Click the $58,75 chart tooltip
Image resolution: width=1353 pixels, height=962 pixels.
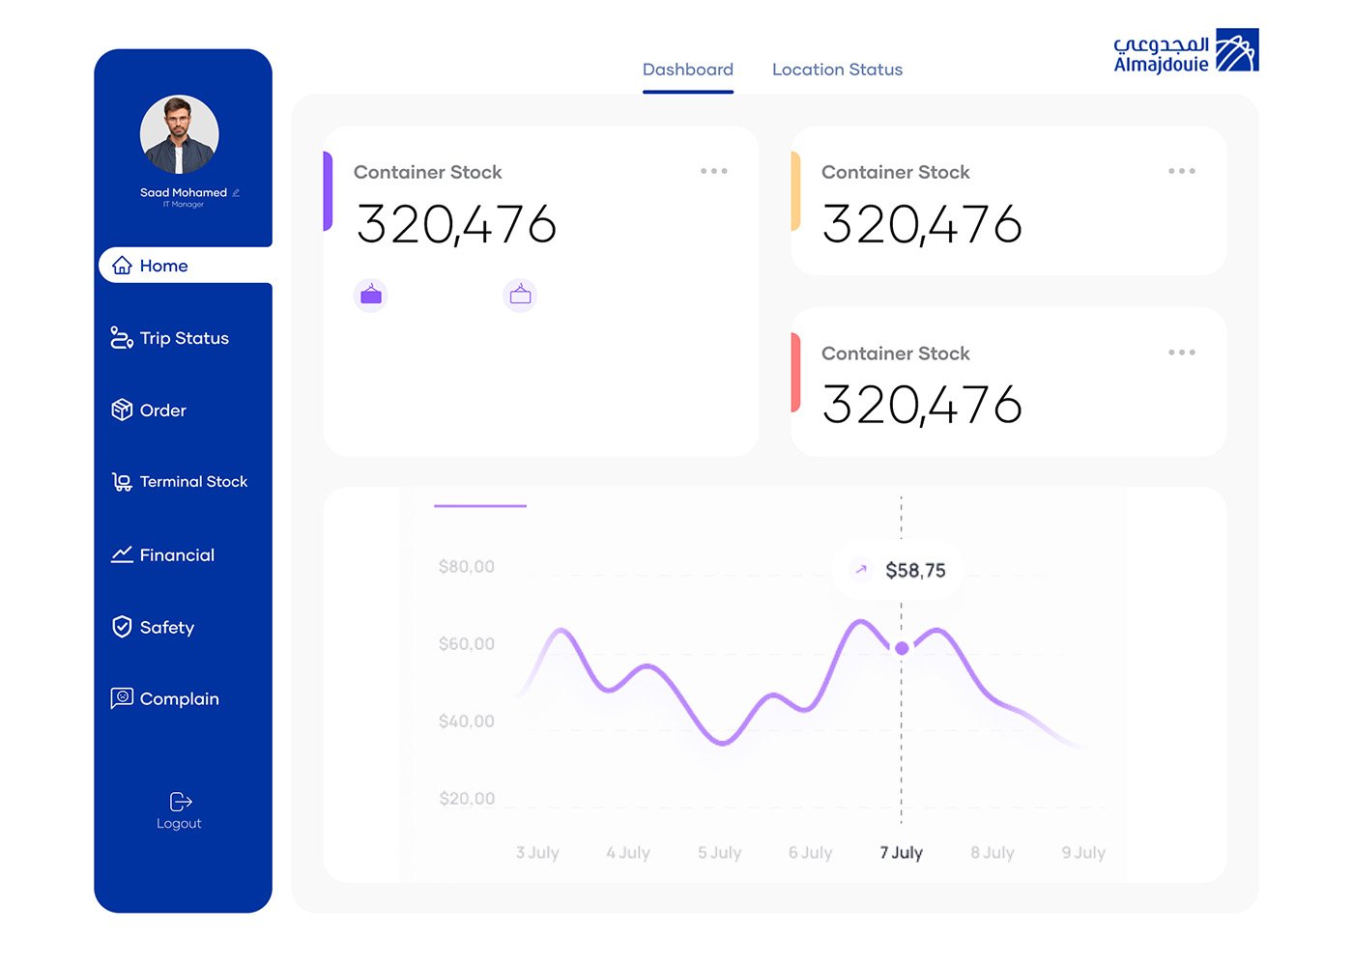tap(900, 571)
